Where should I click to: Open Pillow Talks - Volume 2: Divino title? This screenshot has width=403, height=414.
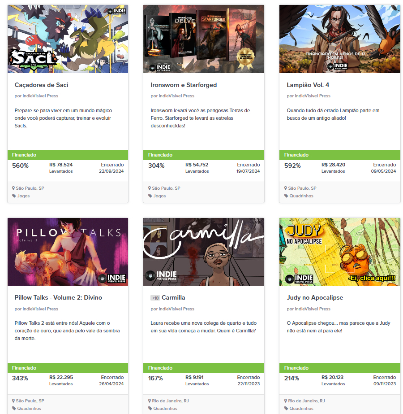click(58, 297)
